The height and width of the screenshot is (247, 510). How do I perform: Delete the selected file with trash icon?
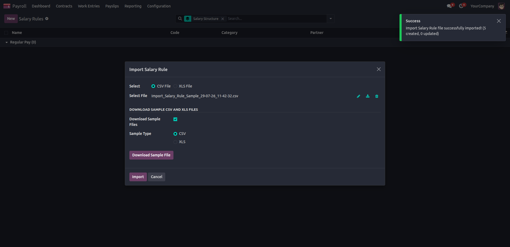(377, 96)
